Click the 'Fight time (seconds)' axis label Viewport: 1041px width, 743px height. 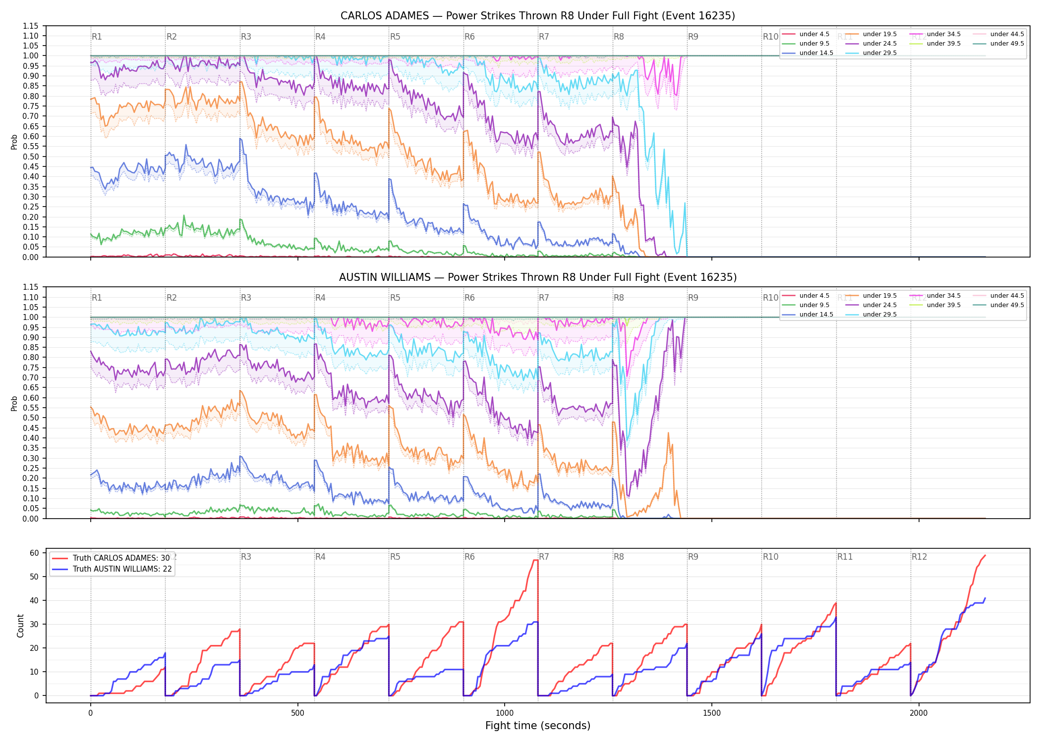pyautogui.click(x=538, y=726)
